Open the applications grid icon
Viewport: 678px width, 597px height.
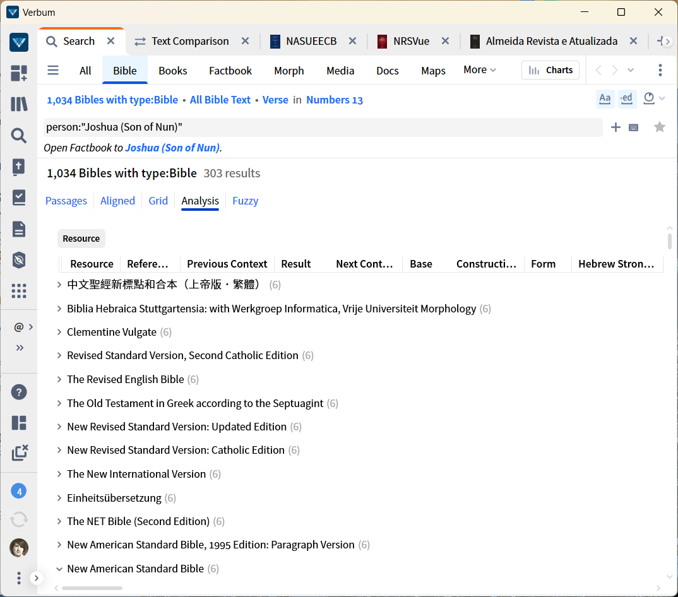18,291
